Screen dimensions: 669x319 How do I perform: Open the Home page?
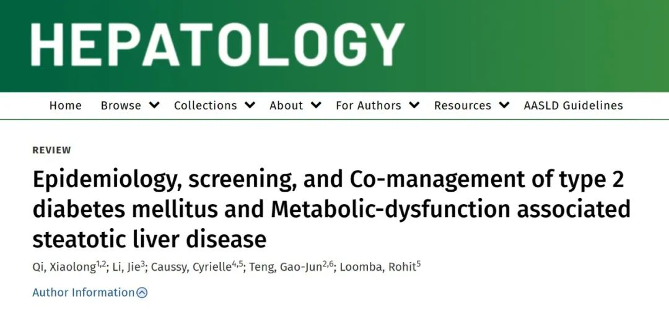[65, 106]
